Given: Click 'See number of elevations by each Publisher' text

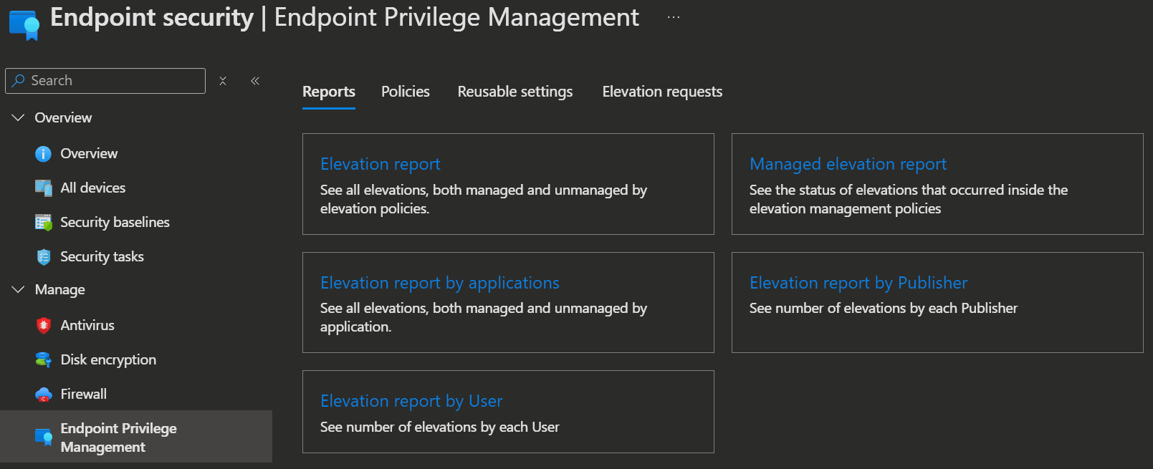Looking at the screenshot, I should coord(884,308).
